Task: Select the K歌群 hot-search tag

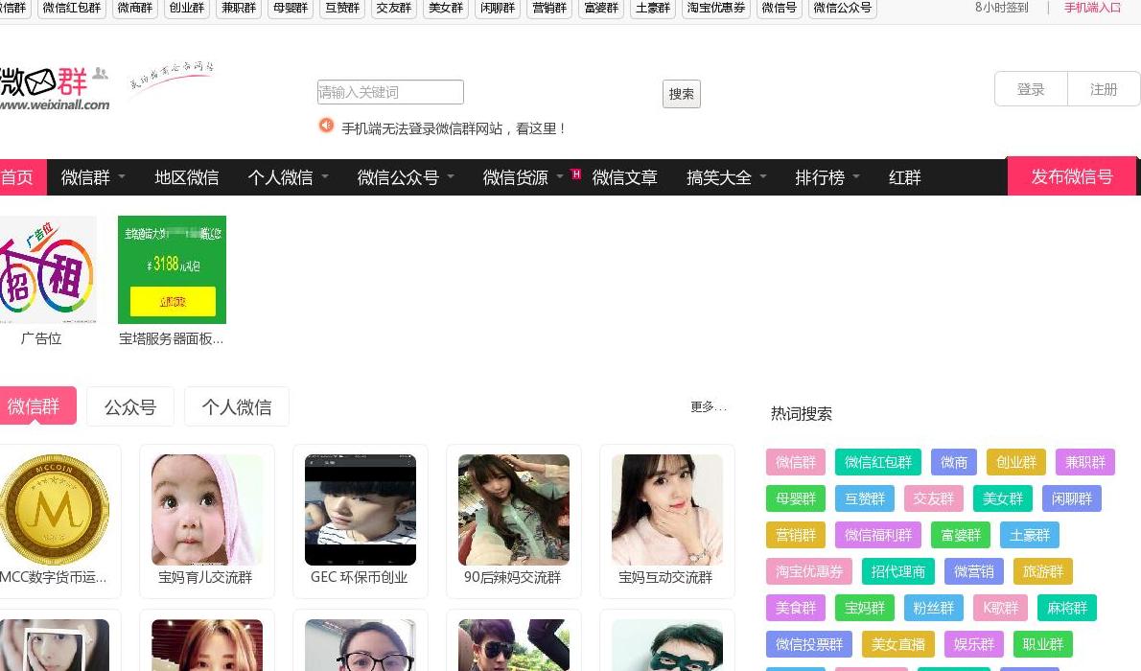Action: click(1001, 608)
